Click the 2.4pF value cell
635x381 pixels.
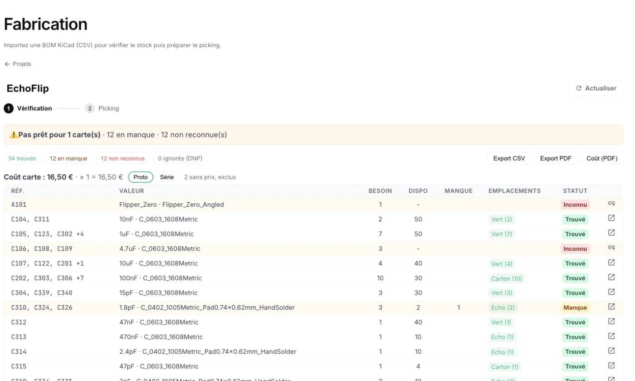(x=208, y=352)
